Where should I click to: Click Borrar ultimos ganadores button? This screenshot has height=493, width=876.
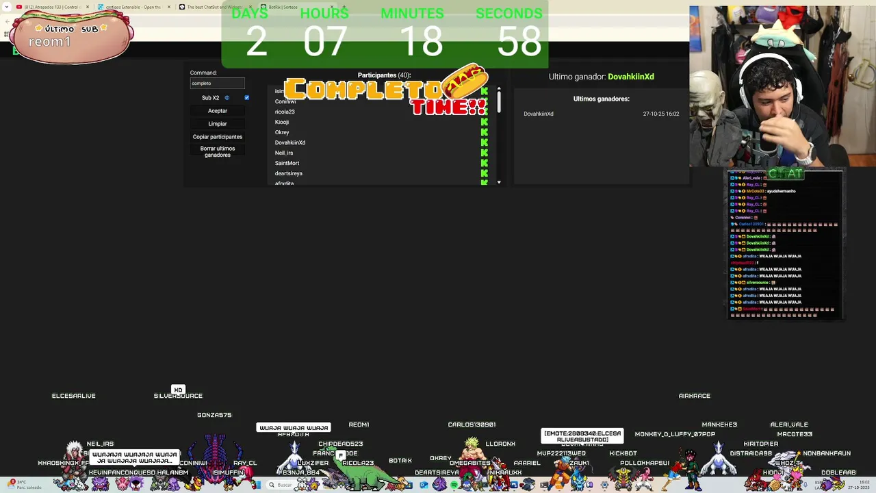[x=218, y=151]
